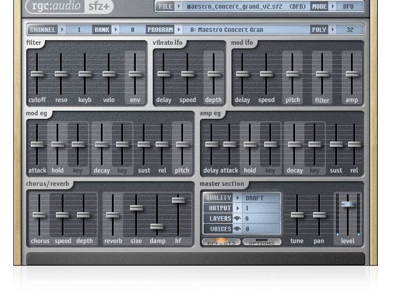Click the master tune slider handle
The image size is (393, 296).
297,215
